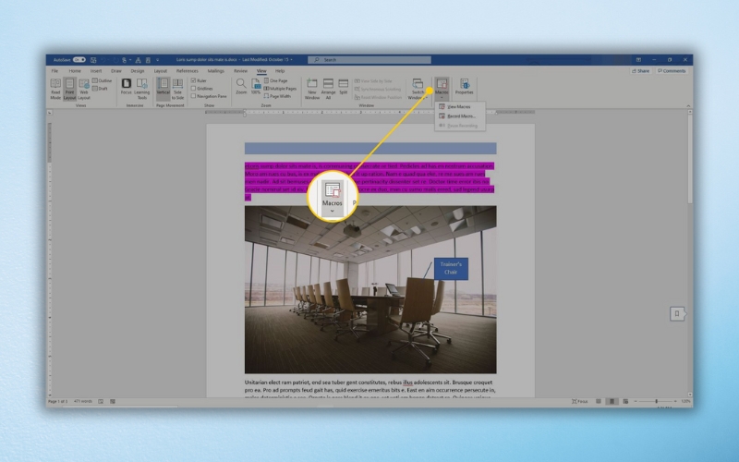Open the Layout tab
Image resolution: width=739 pixels, height=462 pixels.
(x=160, y=71)
